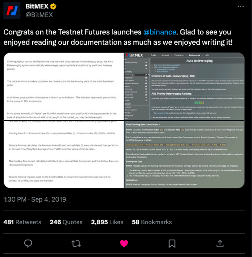Toggle the pink heart like button
Screen dimensions: 252x257
click(x=124, y=243)
